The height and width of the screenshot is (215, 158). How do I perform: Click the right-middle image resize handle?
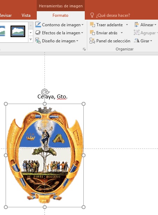pyautogui.click(x=83, y=155)
